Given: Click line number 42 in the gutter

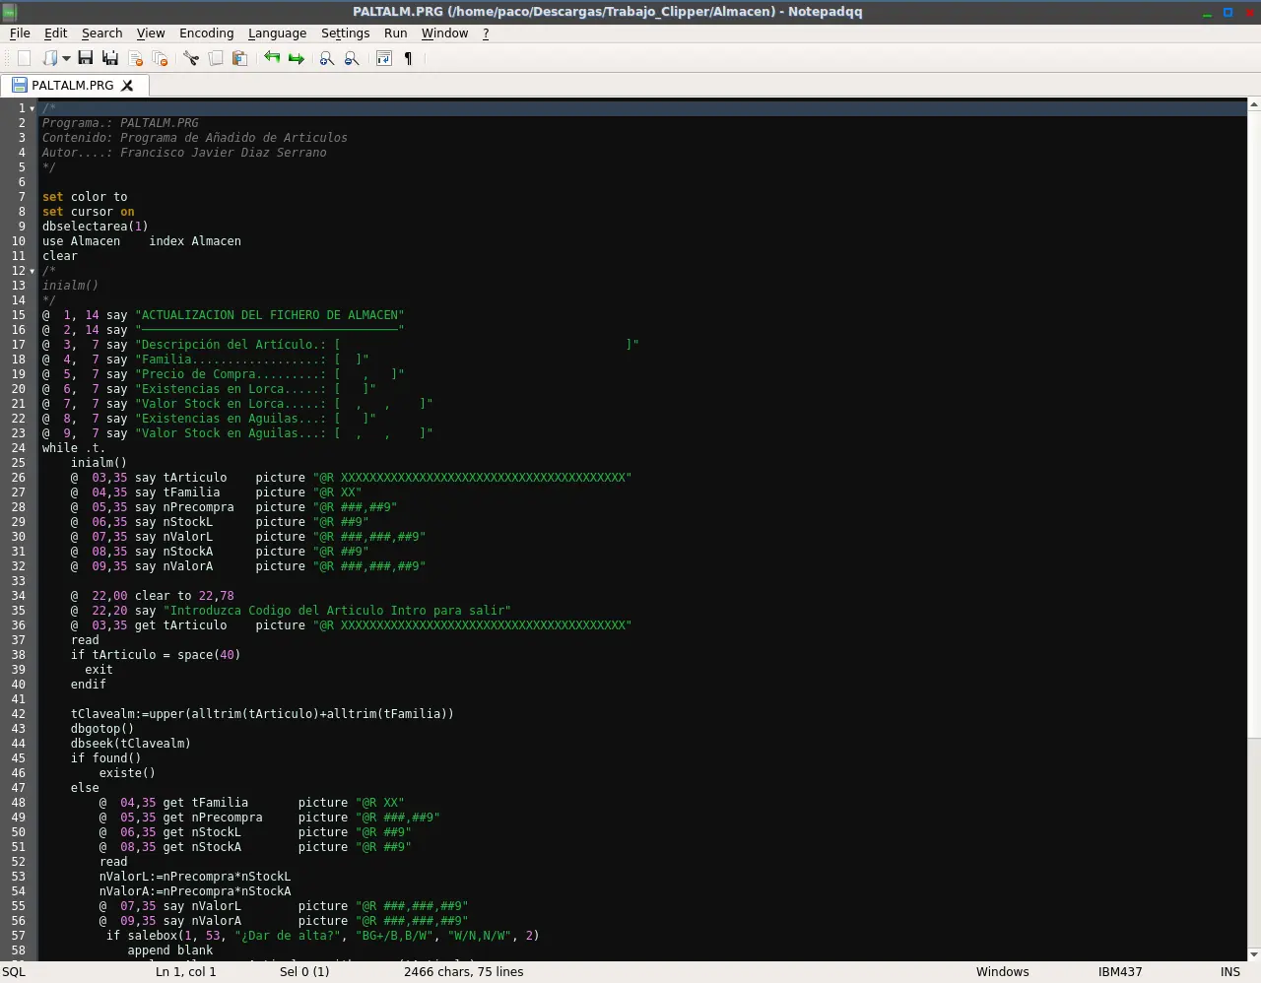Looking at the screenshot, I should coord(19,714).
